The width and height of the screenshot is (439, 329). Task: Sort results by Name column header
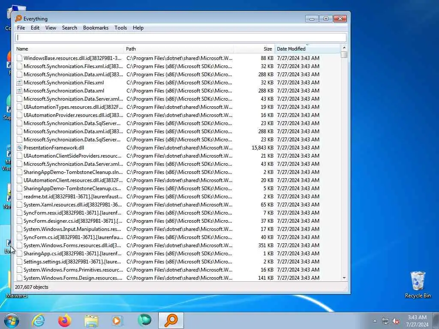tap(69, 49)
